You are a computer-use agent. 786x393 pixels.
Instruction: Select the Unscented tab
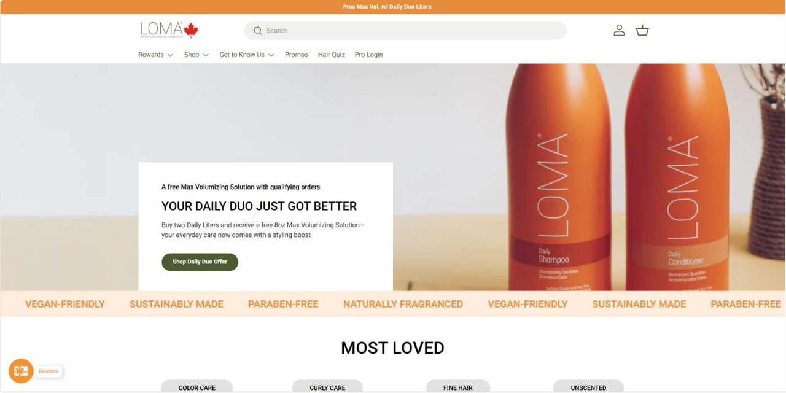[588, 387]
